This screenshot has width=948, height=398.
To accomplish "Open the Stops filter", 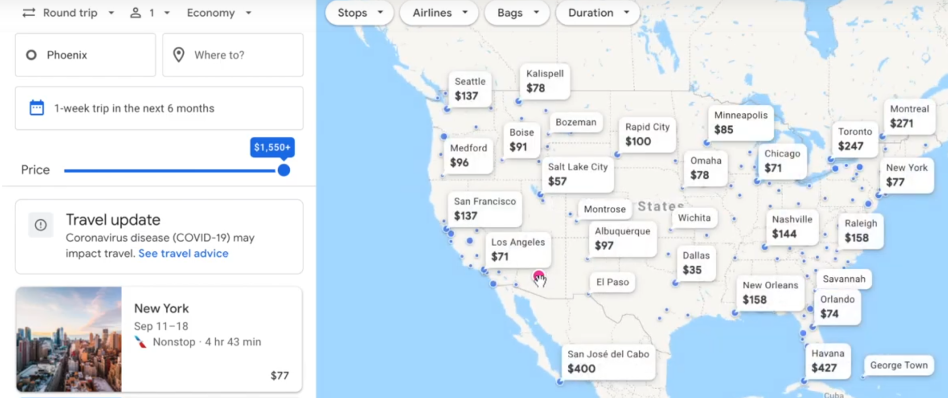I will (x=359, y=13).
